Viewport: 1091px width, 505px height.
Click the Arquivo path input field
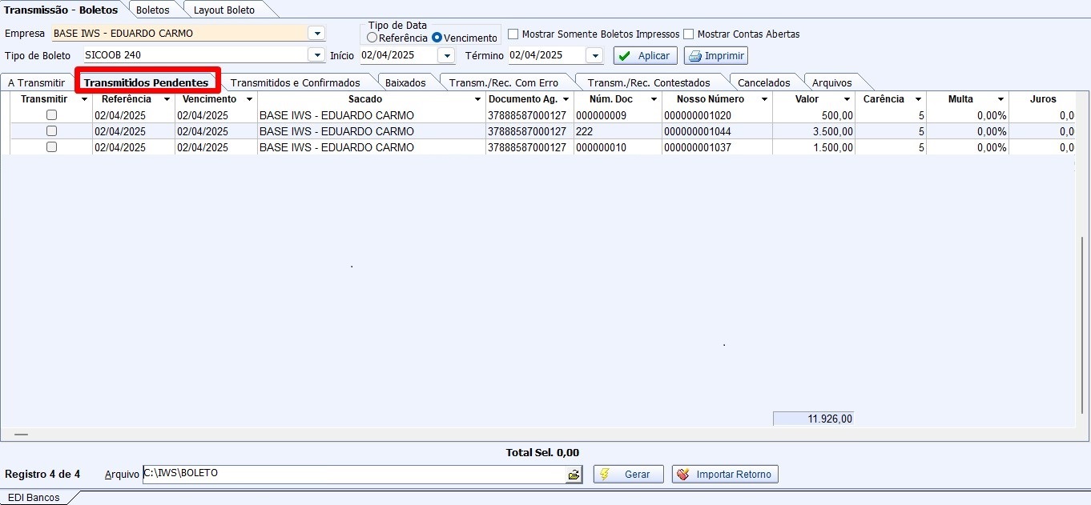[352, 474]
